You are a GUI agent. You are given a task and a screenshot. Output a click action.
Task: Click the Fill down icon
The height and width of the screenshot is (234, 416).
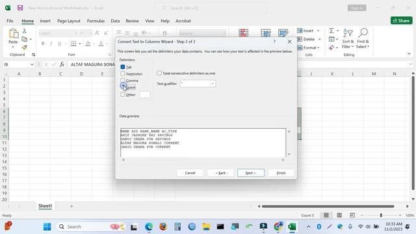tap(331, 39)
